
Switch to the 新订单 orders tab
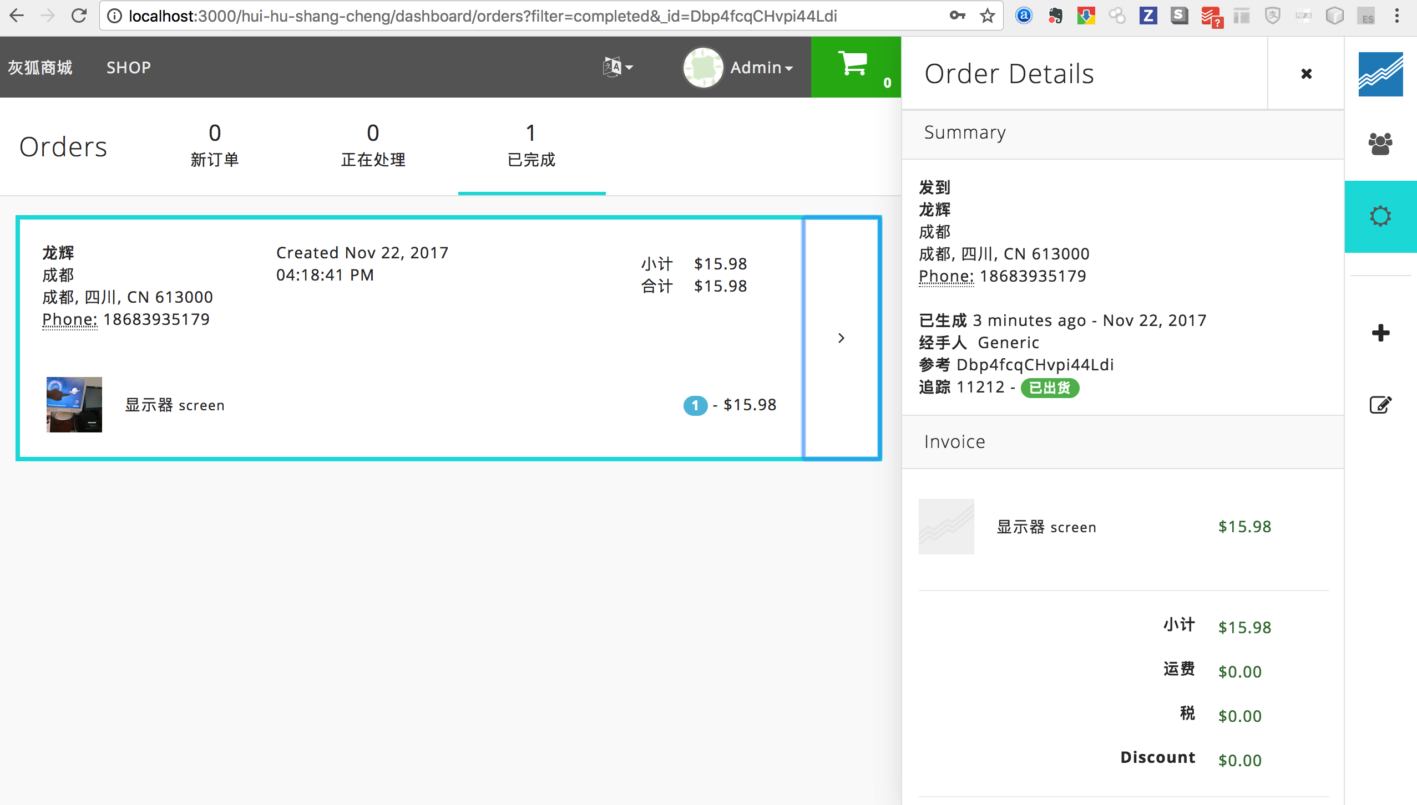[x=215, y=146]
